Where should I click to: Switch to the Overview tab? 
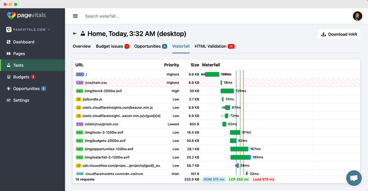pos(82,47)
